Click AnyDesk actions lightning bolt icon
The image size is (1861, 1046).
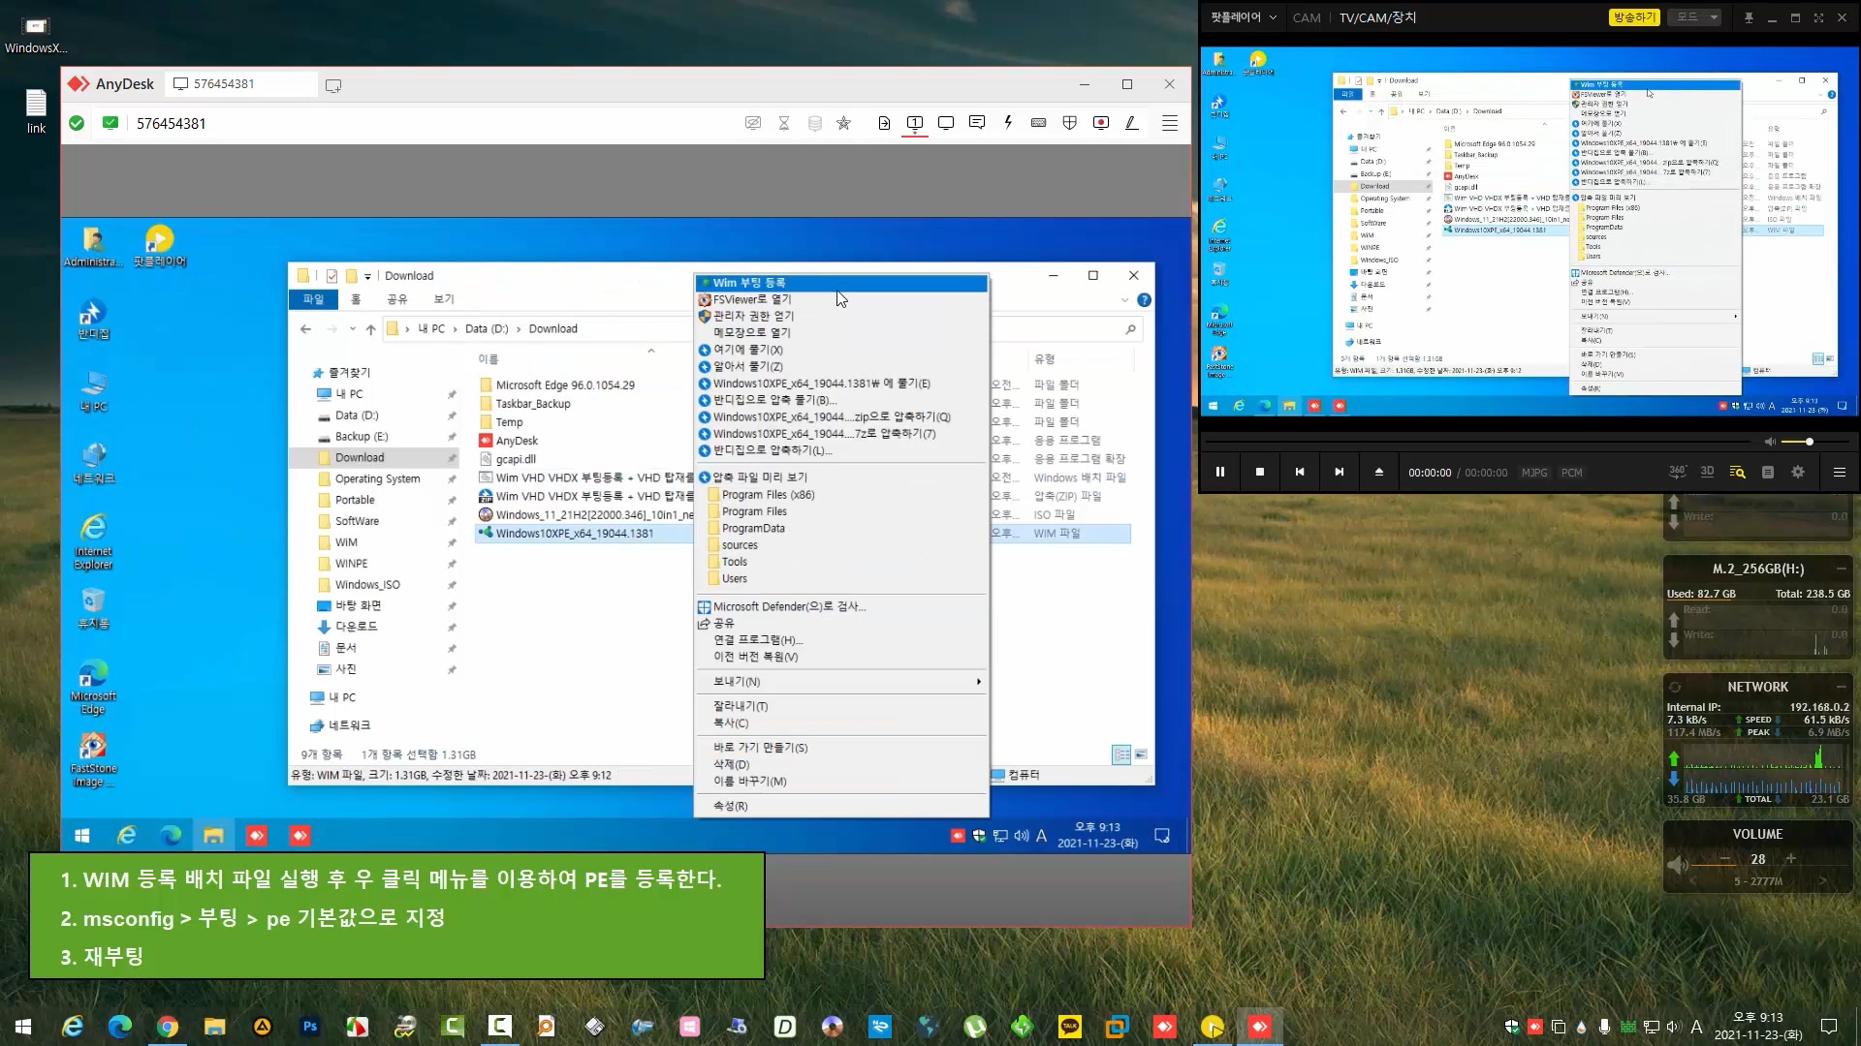click(1008, 123)
